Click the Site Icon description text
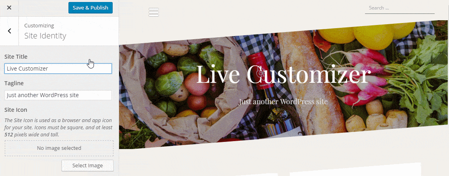This screenshot has width=449, height=176. [x=59, y=127]
